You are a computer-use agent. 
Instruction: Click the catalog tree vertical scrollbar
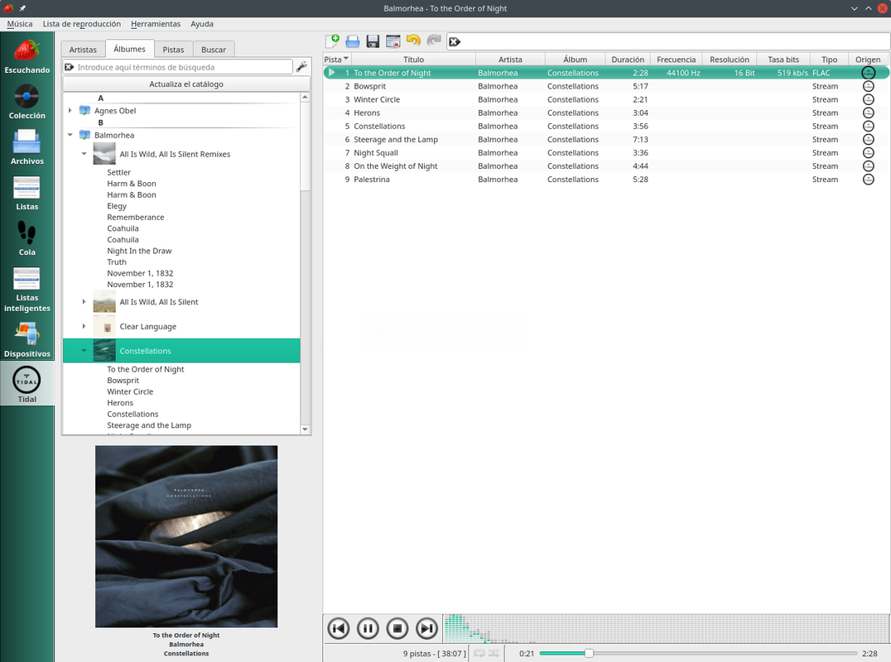point(306,263)
